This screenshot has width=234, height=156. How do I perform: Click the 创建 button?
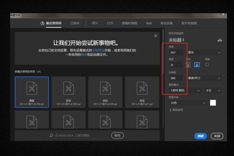click(200, 136)
